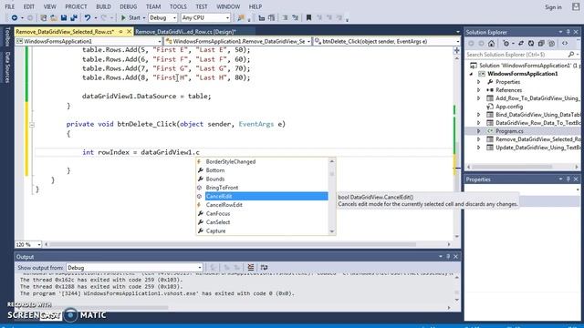Open the class navigation dropdown Remove_DataGridView_Se
This screenshot has width=584, height=328.
(x=238, y=41)
